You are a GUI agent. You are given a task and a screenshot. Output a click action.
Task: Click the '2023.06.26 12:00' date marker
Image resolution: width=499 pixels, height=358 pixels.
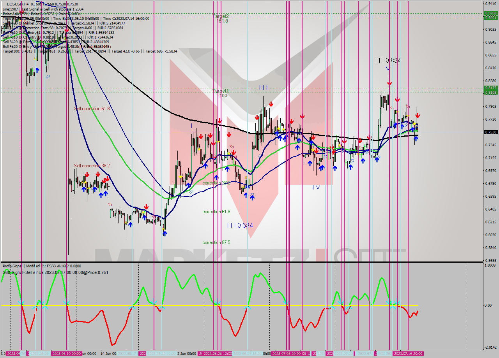218,353
